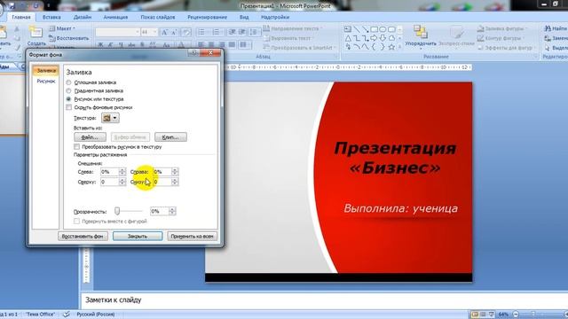This screenshot has width=568, height=319.
Task: Click the Top (Сверху) offset field
Action: pyautogui.click(x=110, y=182)
